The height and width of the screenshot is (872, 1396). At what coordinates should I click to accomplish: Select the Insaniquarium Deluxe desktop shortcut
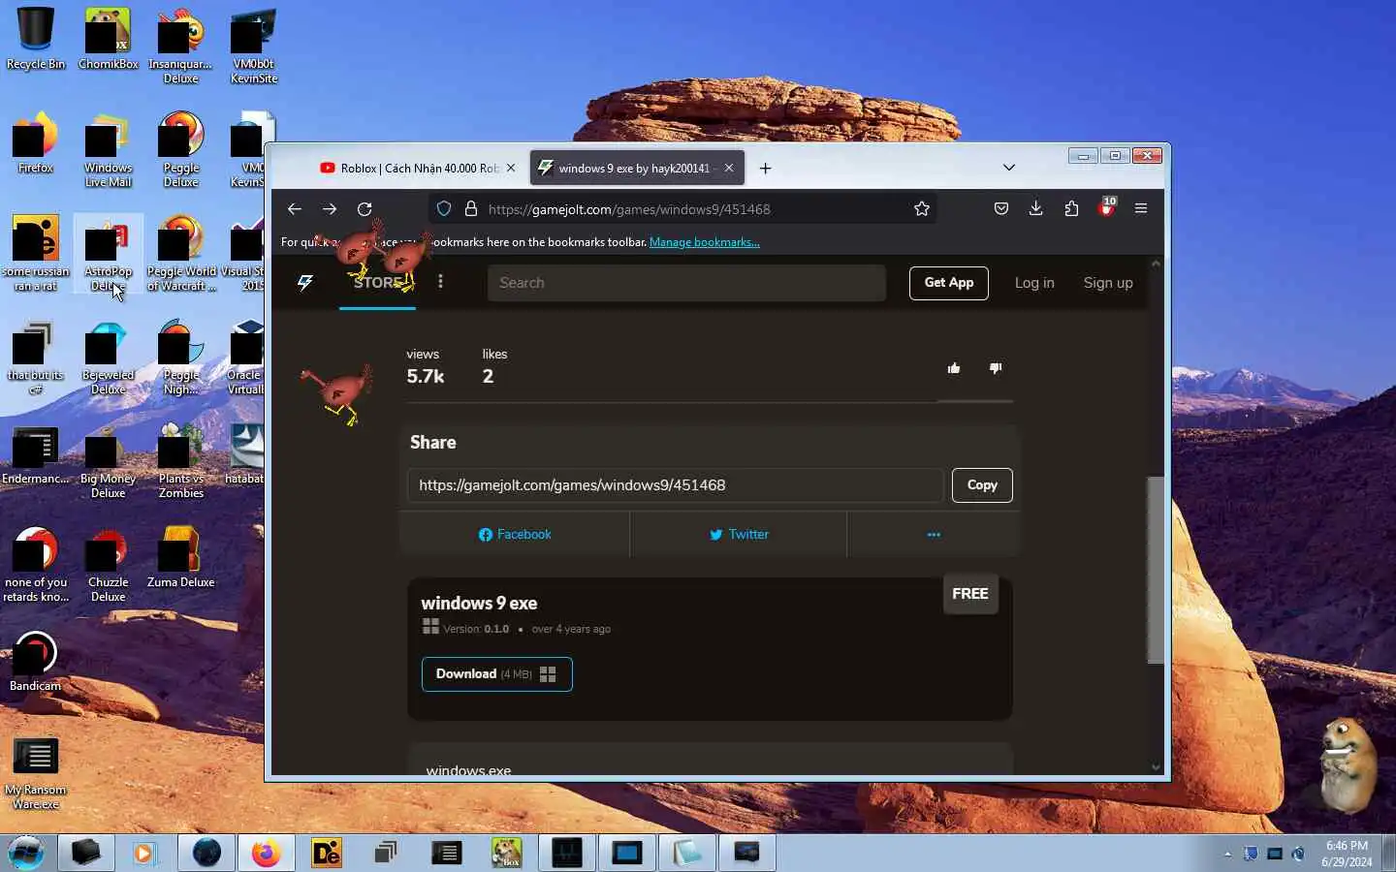tap(181, 46)
